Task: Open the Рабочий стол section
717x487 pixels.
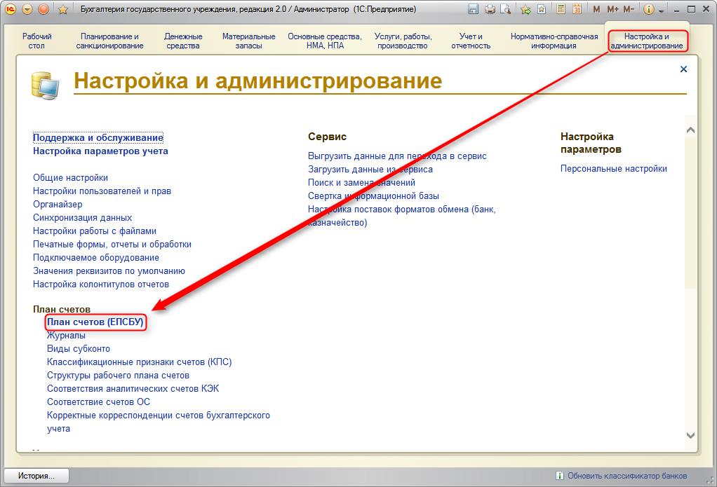Action: 36,41
